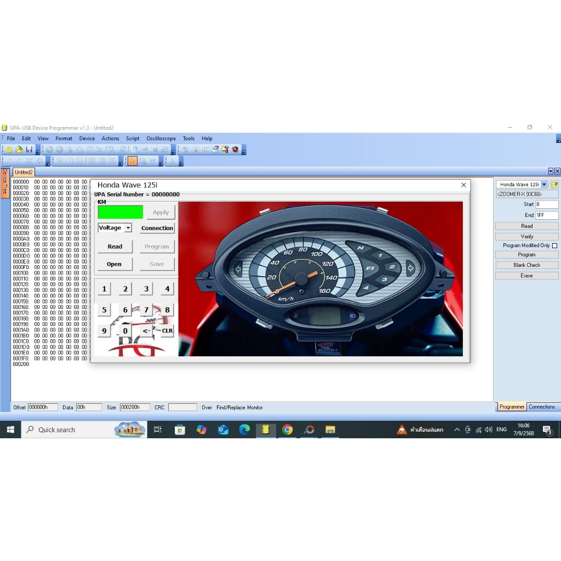
Task: Click the green KM value field
Action: [121, 212]
